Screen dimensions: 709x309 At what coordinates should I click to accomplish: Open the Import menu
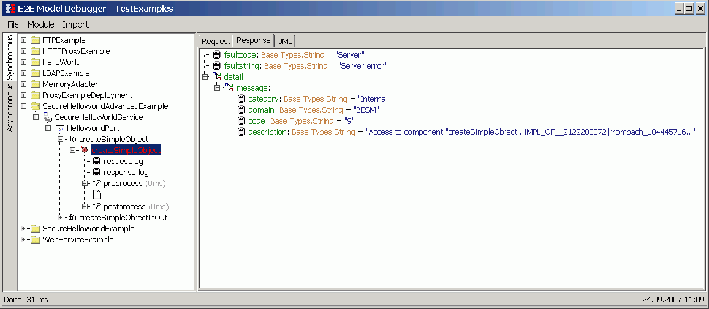[75, 24]
